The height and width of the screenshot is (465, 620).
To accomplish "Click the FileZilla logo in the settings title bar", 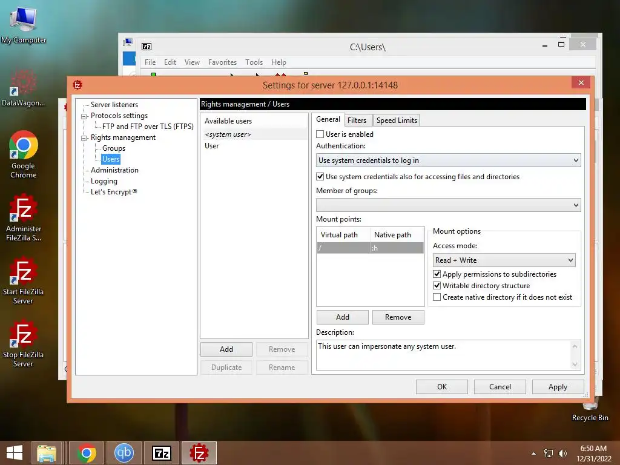I will [77, 85].
